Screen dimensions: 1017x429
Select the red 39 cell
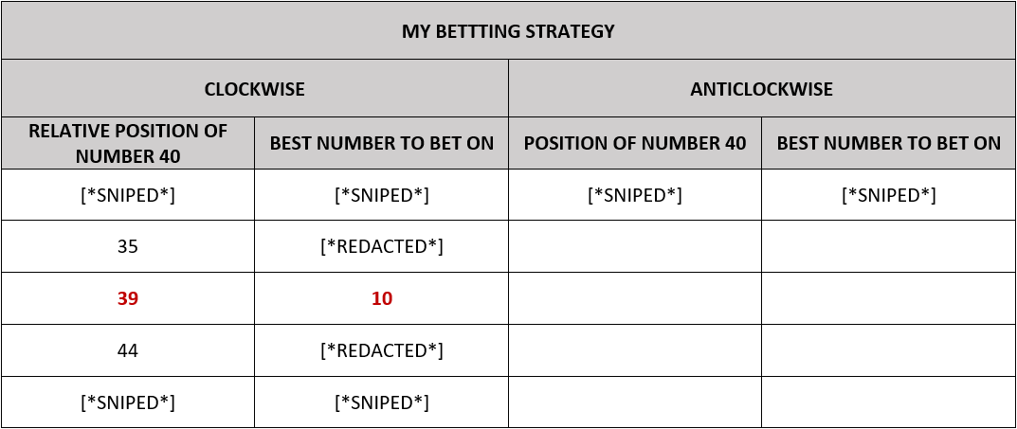click(128, 298)
